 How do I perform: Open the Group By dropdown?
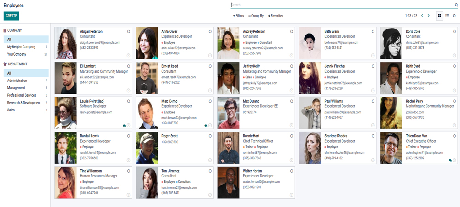256,16
